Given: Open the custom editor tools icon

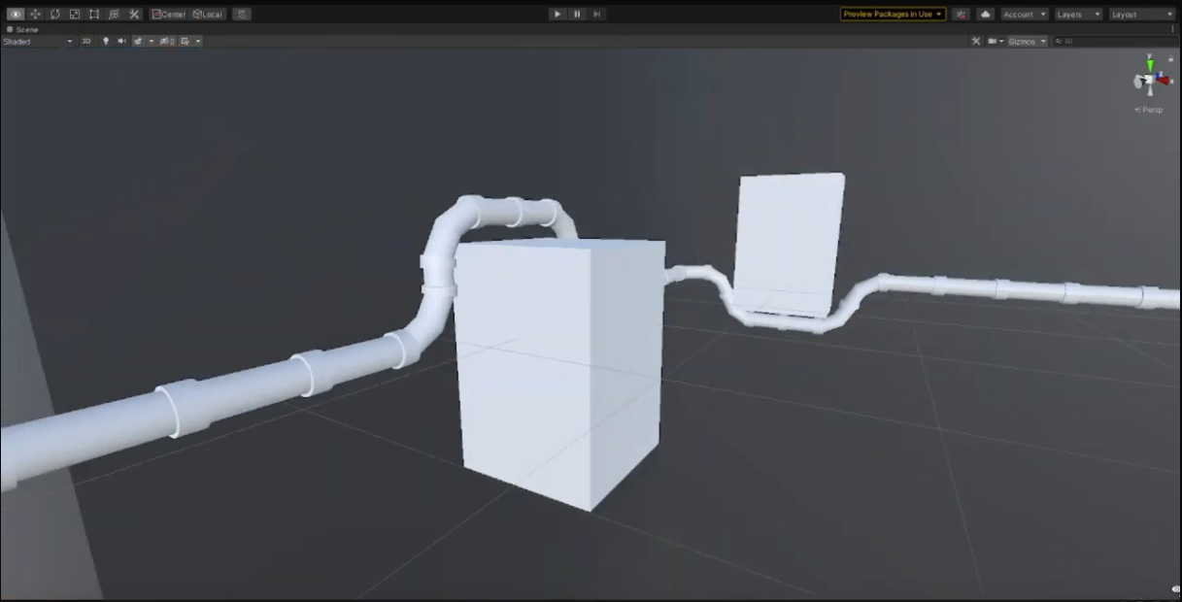Looking at the screenshot, I should coord(133,14).
